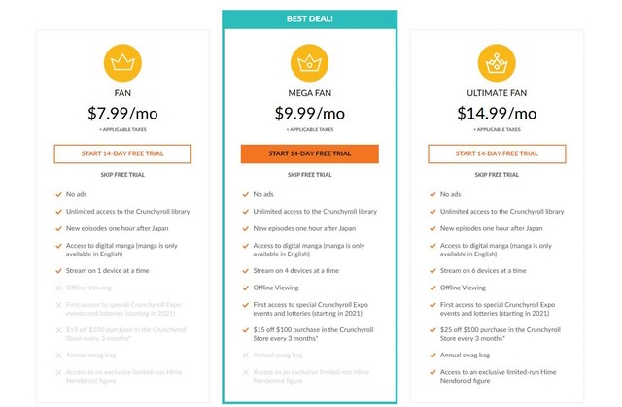Skip free trial under Mega Fan plan
This screenshot has height=407, width=622.
(309, 175)
